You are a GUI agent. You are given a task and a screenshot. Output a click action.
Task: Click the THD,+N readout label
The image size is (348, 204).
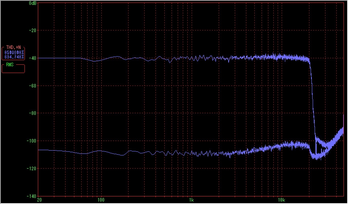tap(13, 47)
